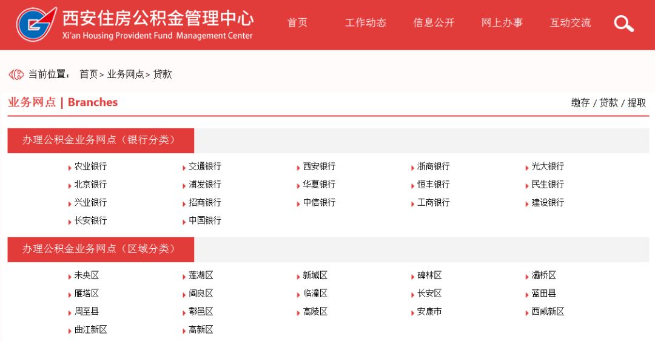This screenshot has width=655, height=342.
Task: View branches in 莲湖区
Action: [x=201, y=275]
